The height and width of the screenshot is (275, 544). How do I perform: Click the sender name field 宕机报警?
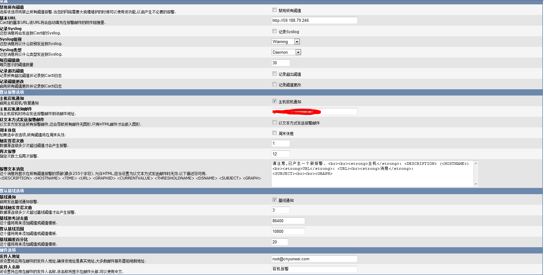314,269
